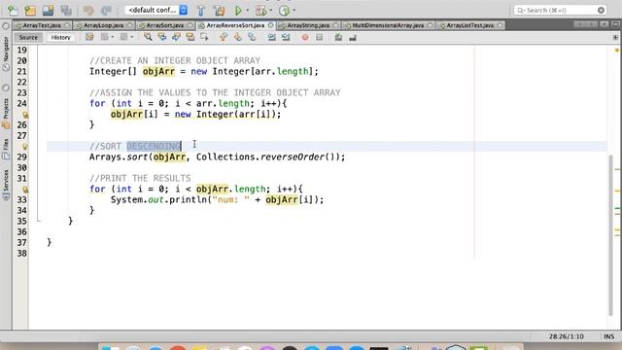Open the Debug Project dropdown arrow

click(x=271, y=11)
